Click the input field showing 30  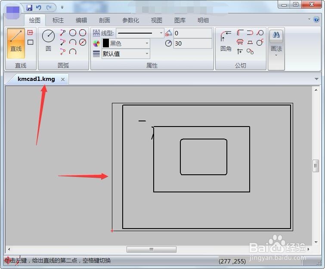(x=192, y=43)
